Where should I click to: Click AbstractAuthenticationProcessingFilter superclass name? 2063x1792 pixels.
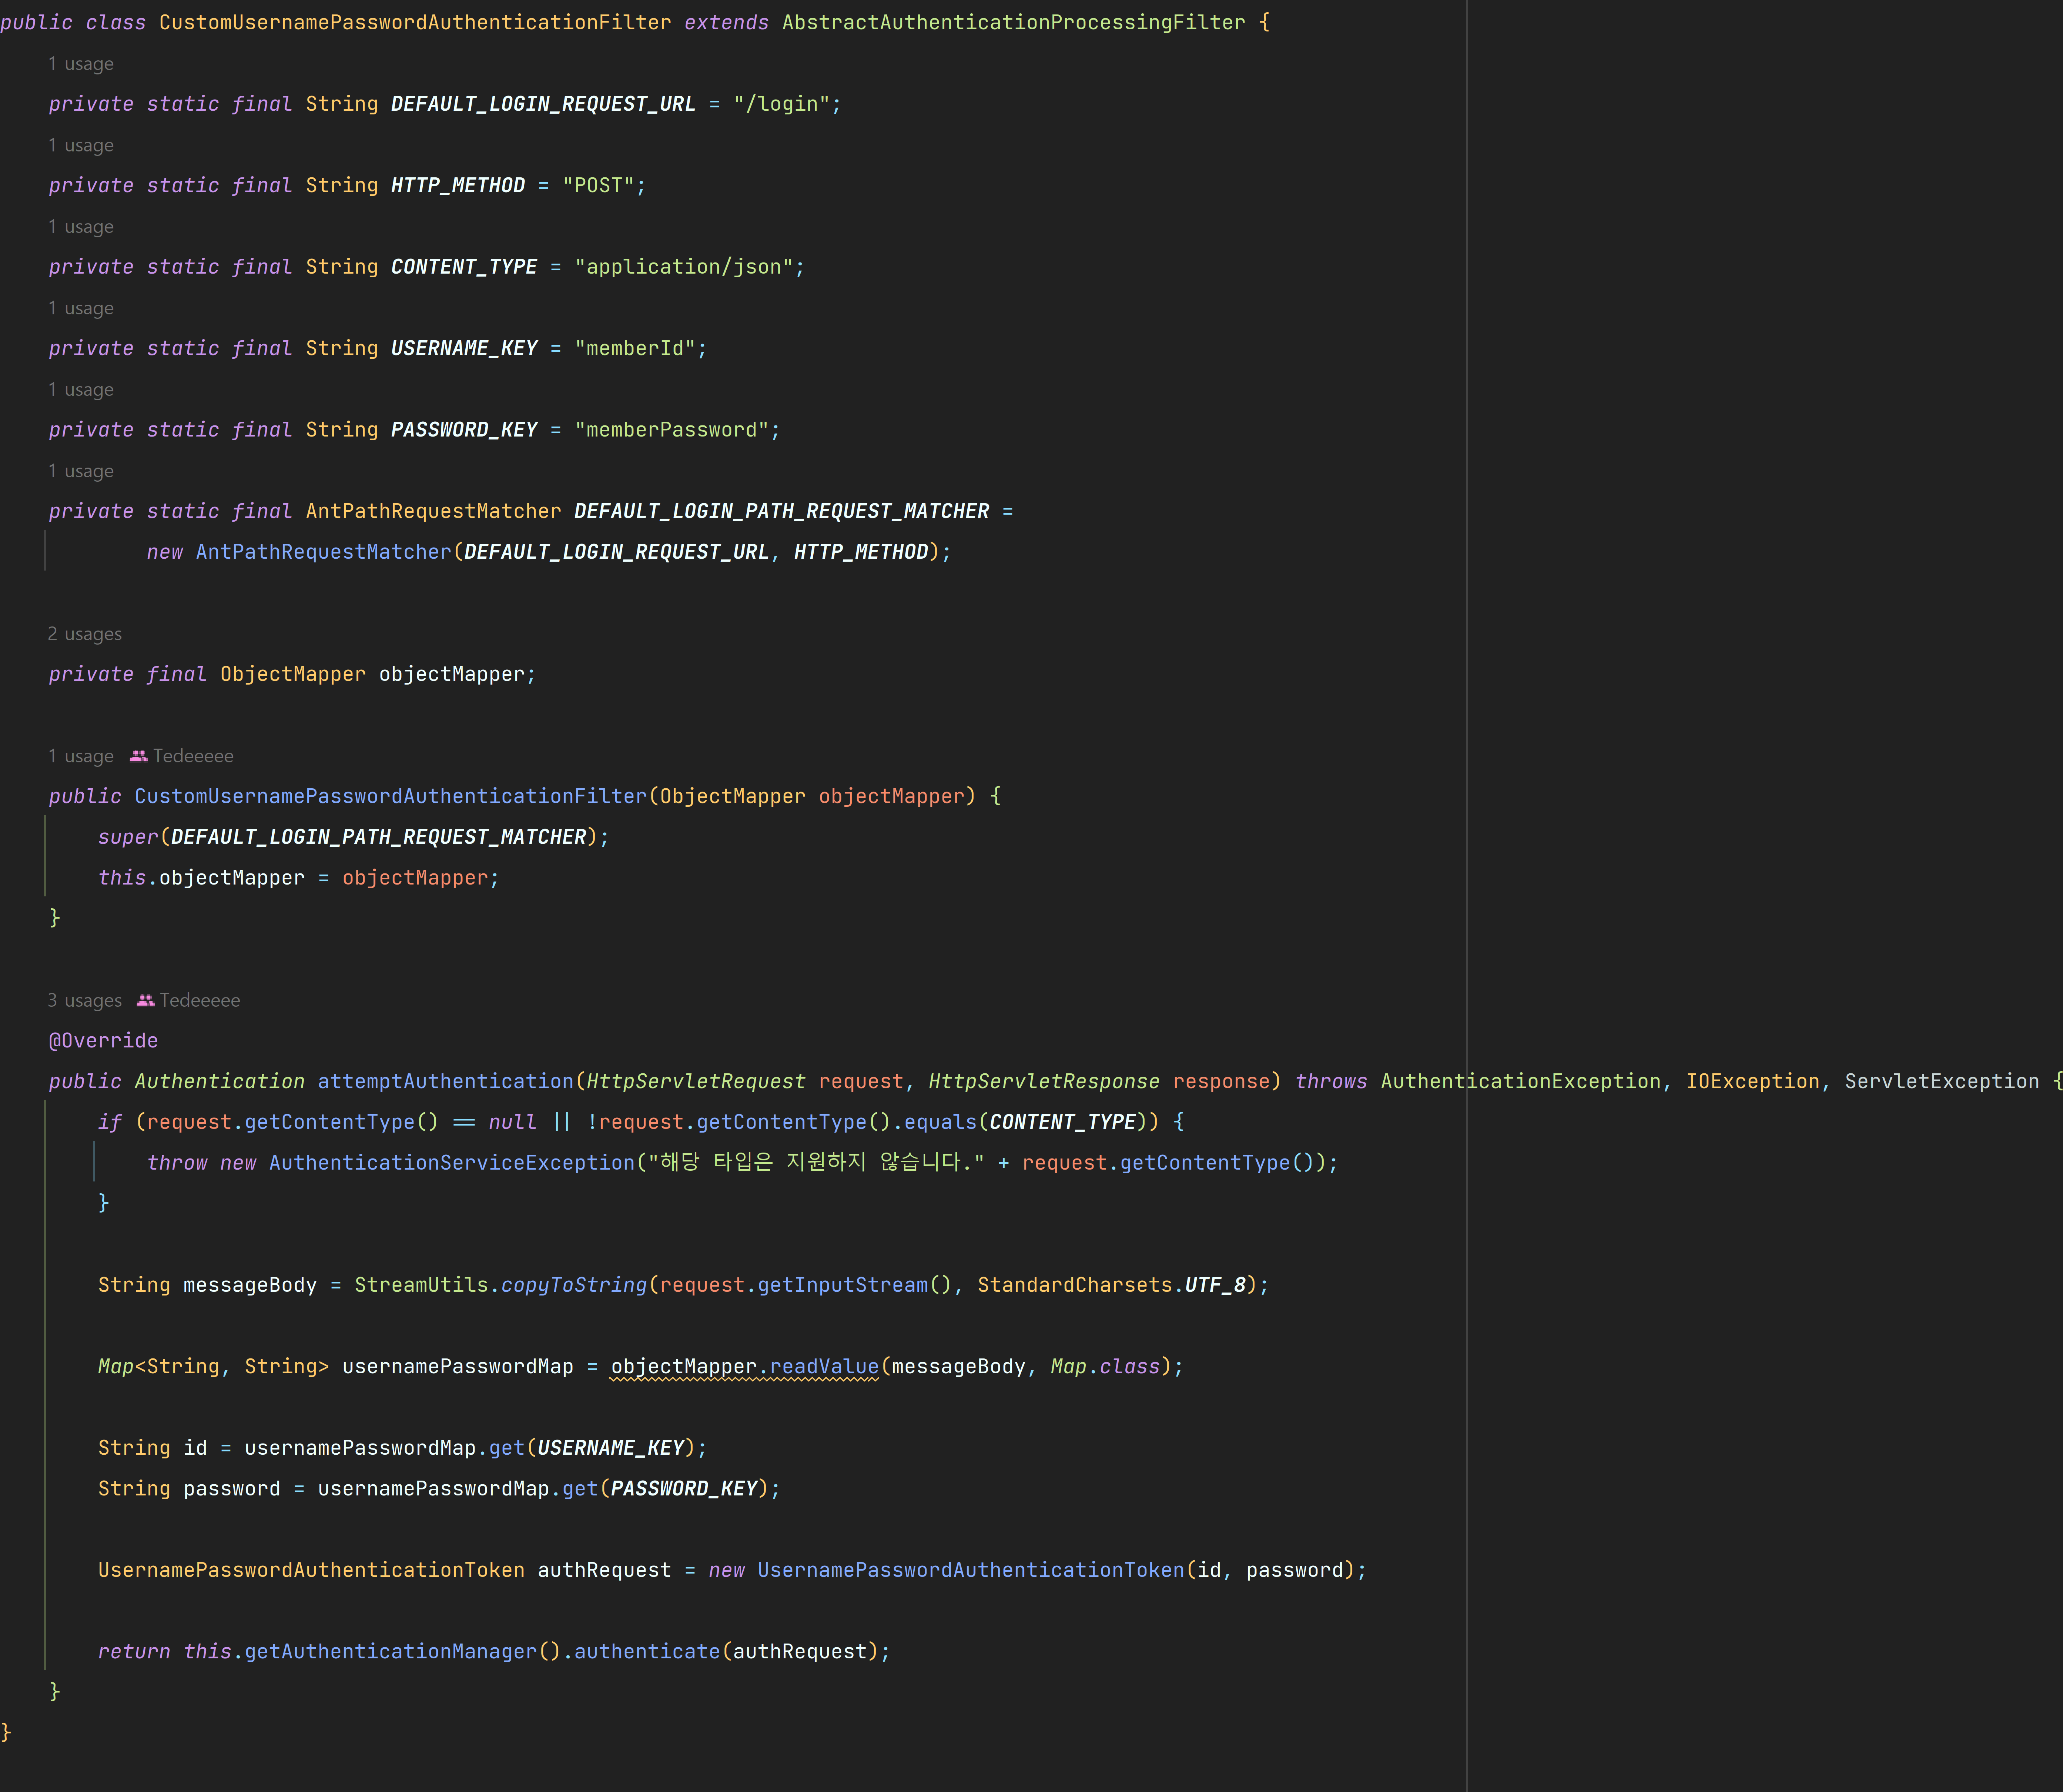point(1014,22)
